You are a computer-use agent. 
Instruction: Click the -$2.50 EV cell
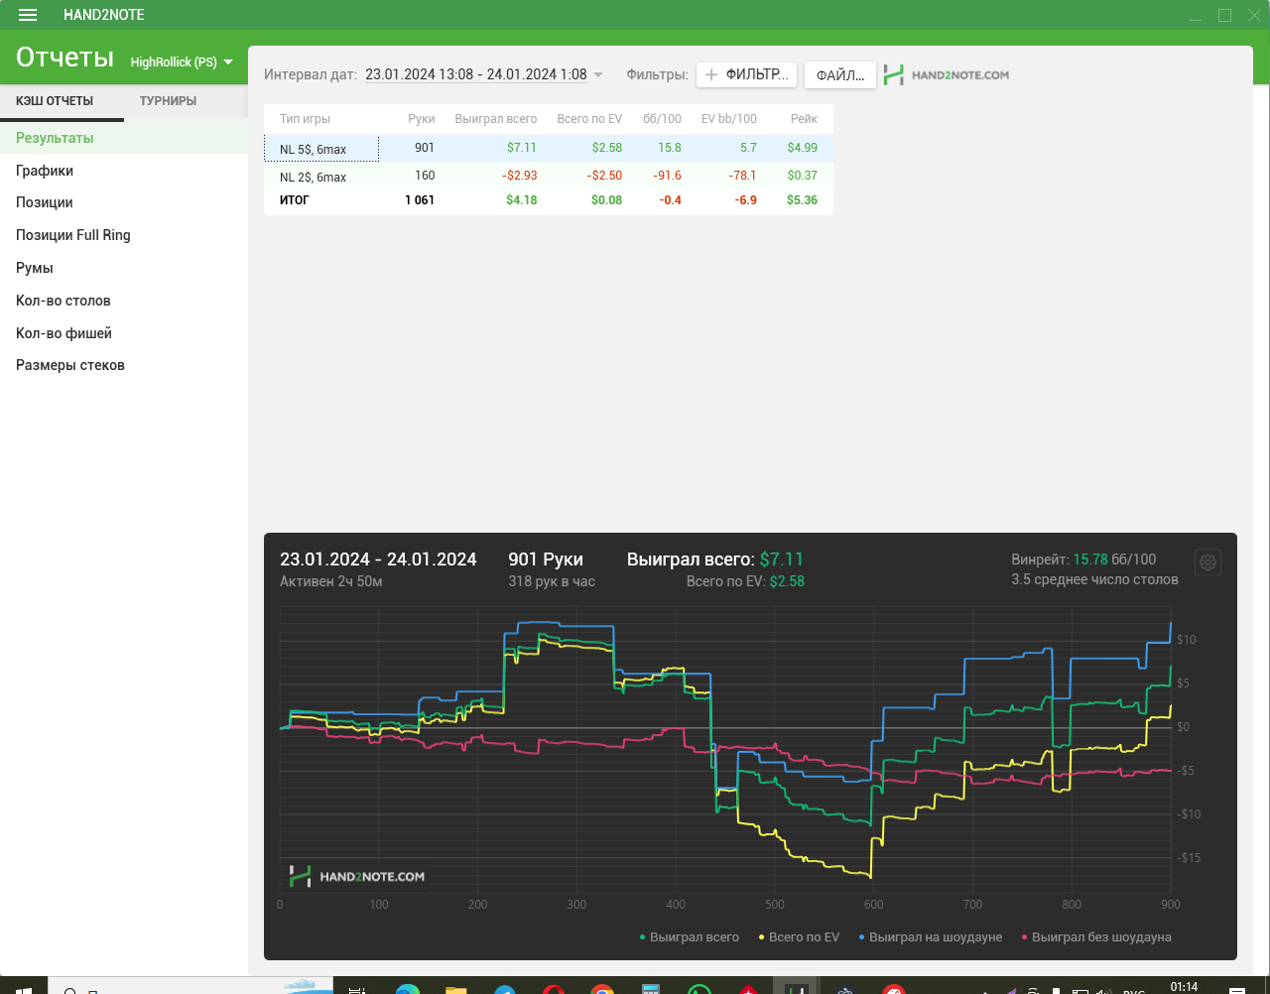tap(605, 176)
